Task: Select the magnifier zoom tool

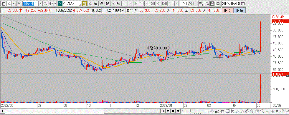Action: click(262, 111)
